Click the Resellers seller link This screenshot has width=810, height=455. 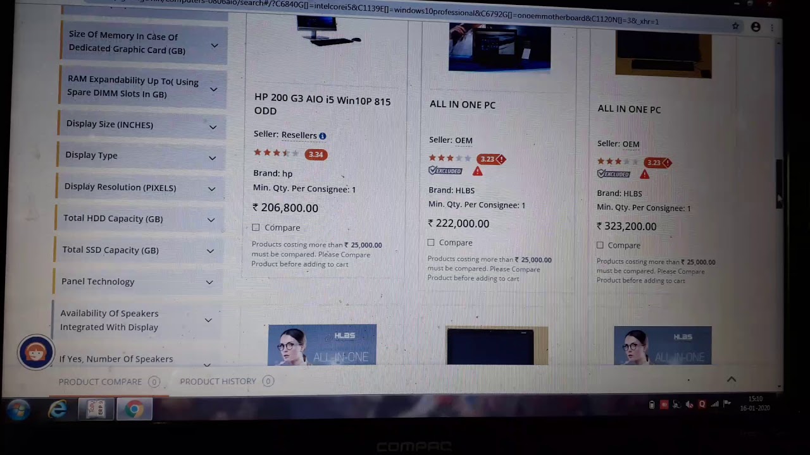[299, 135]
